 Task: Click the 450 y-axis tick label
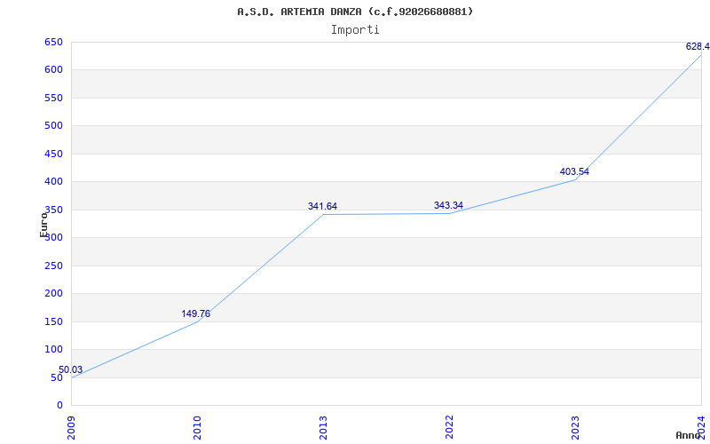53,154
